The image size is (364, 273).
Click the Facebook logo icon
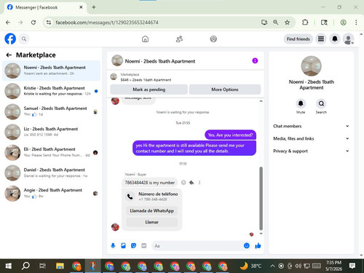(x=10, y=39)
